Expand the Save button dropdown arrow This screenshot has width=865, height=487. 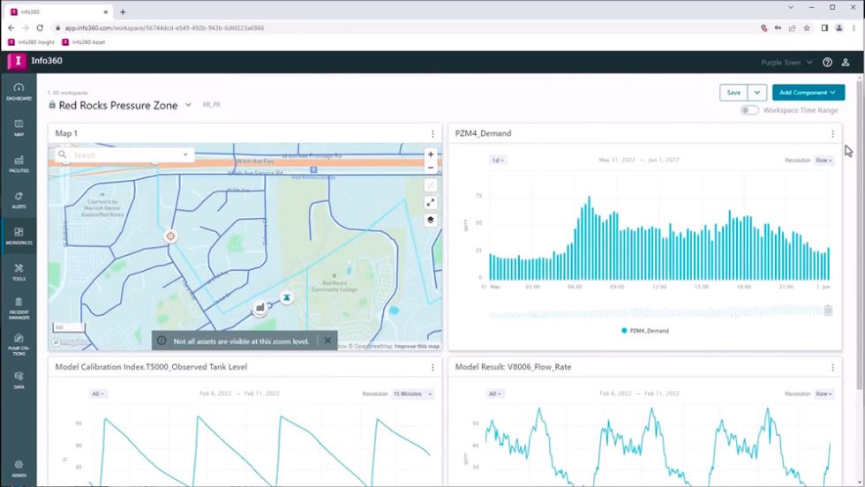[757, 93]
